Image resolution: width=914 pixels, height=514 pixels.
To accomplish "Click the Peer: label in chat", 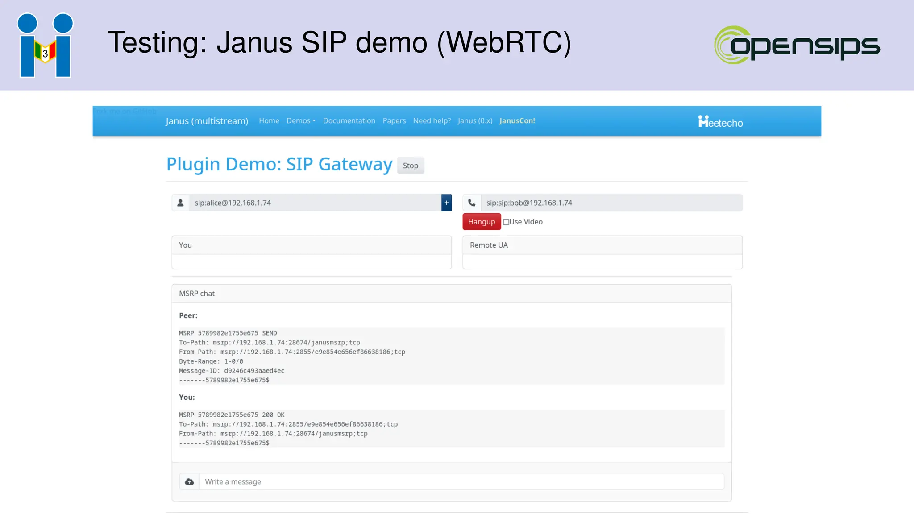I will tap(188, 315).
